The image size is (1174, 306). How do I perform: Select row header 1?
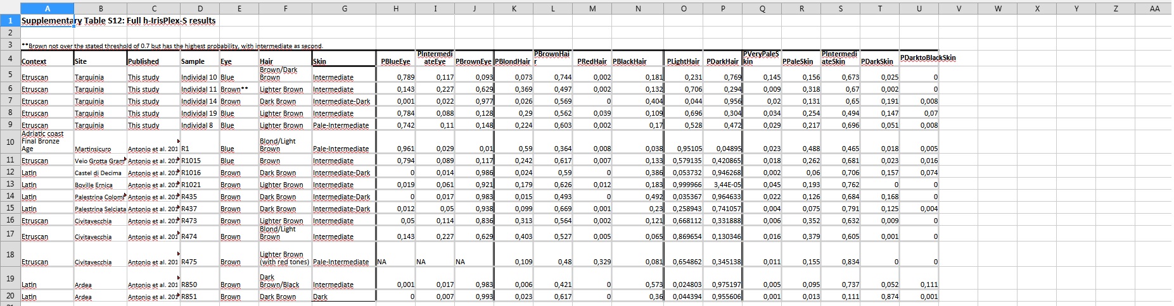pyautogui.click(x=10, y=20)
